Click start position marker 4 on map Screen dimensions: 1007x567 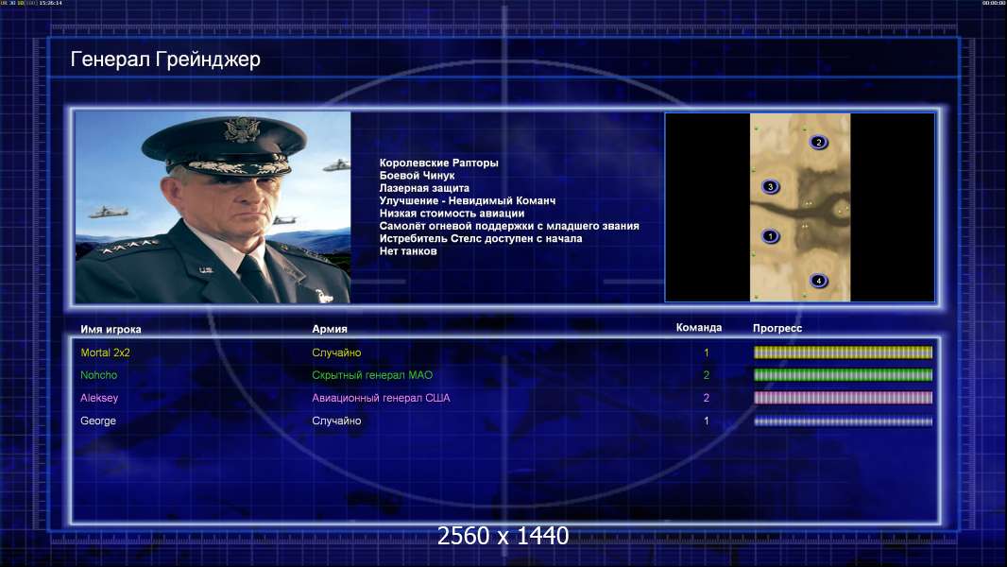[818, 281]
